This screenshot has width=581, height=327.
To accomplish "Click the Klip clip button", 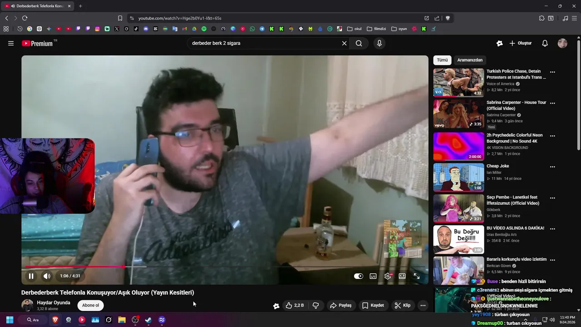I will (403, 305).
